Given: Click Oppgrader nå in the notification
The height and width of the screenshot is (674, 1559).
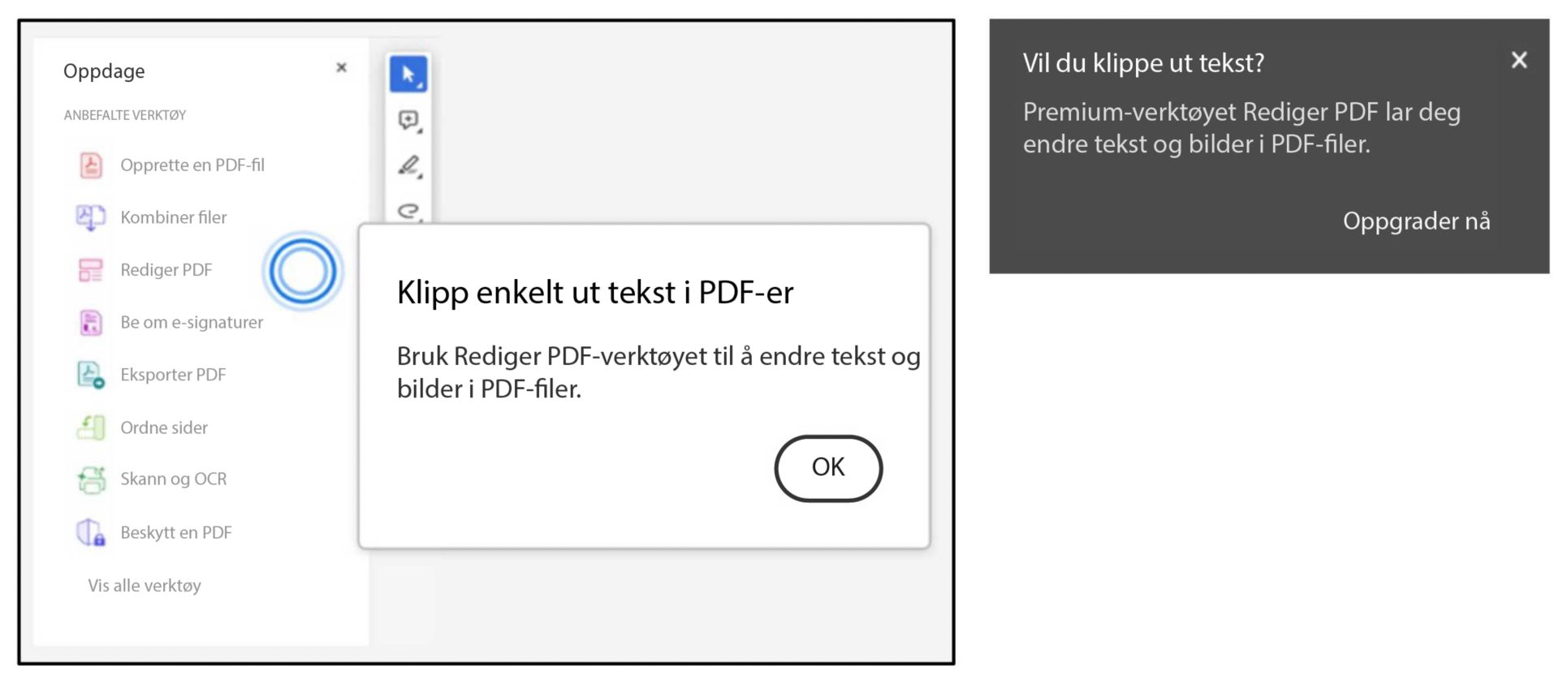Looking at the screenshot, I should pos(1416,221).
